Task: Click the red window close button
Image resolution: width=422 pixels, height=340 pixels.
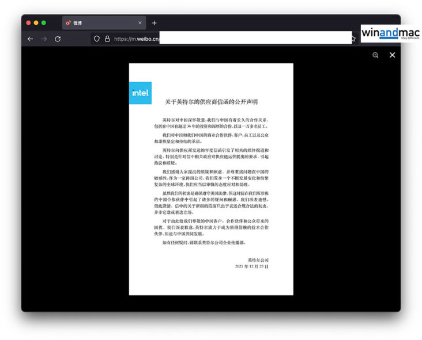Action: coord(28,23)
